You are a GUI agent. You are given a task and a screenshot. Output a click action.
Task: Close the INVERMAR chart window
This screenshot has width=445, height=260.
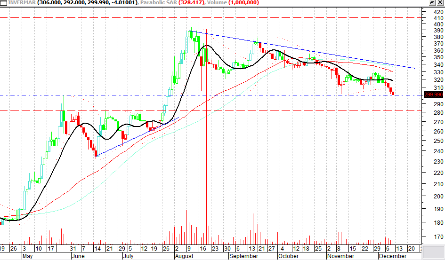click(440, 2)
